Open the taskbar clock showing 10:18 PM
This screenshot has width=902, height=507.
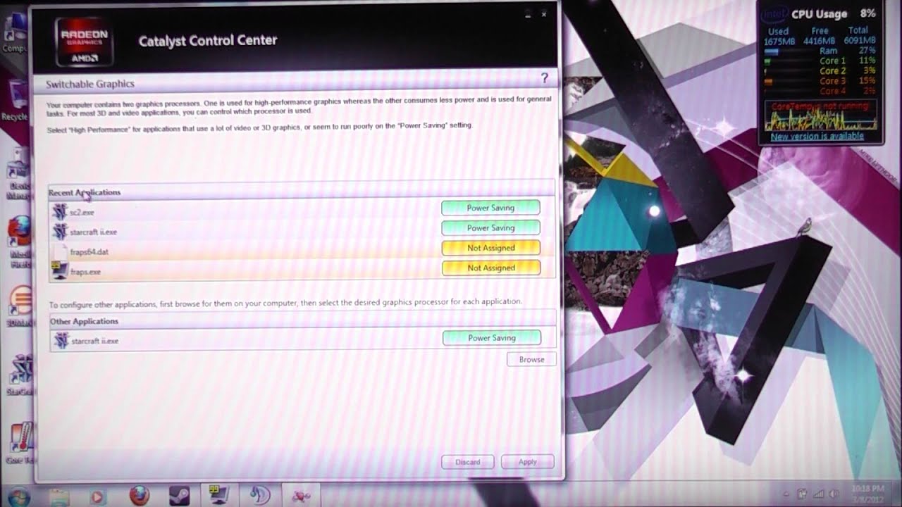[x=867, y=494]
